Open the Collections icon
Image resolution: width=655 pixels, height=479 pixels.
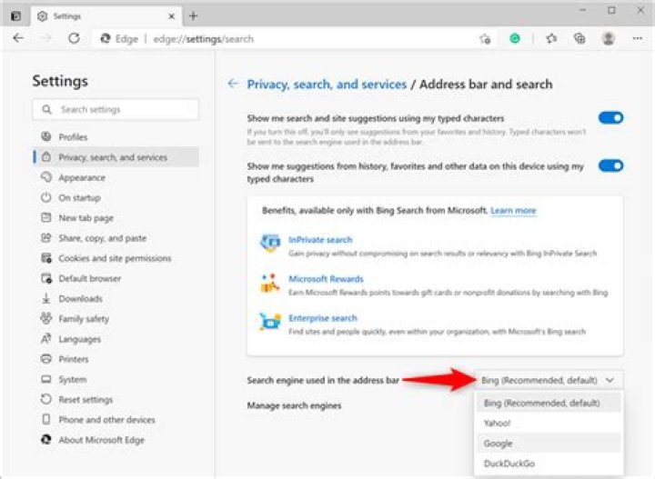click(x=579, y=38)
